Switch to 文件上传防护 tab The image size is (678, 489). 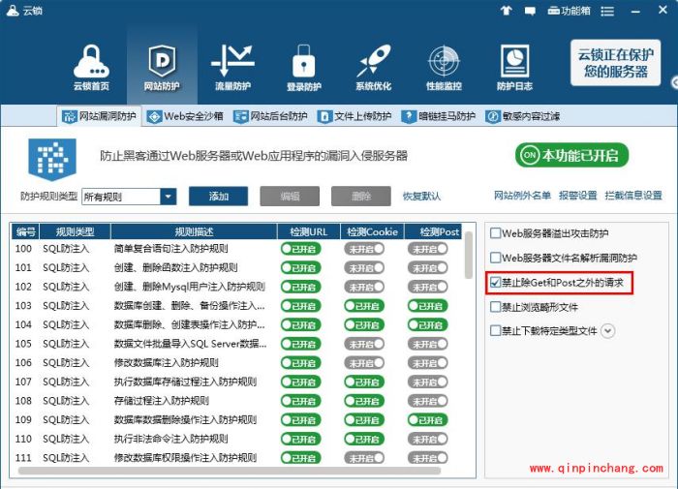354,116
